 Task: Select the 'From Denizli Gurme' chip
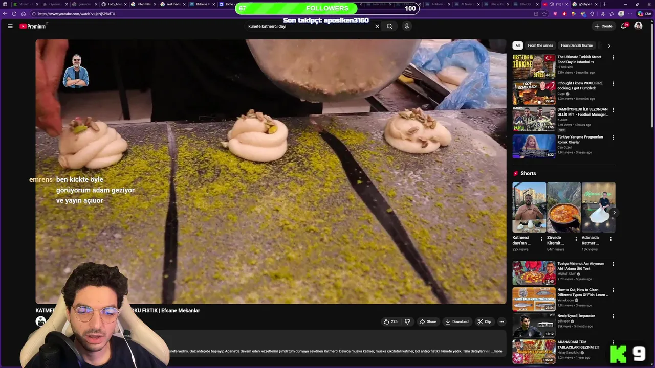(577, 45)
